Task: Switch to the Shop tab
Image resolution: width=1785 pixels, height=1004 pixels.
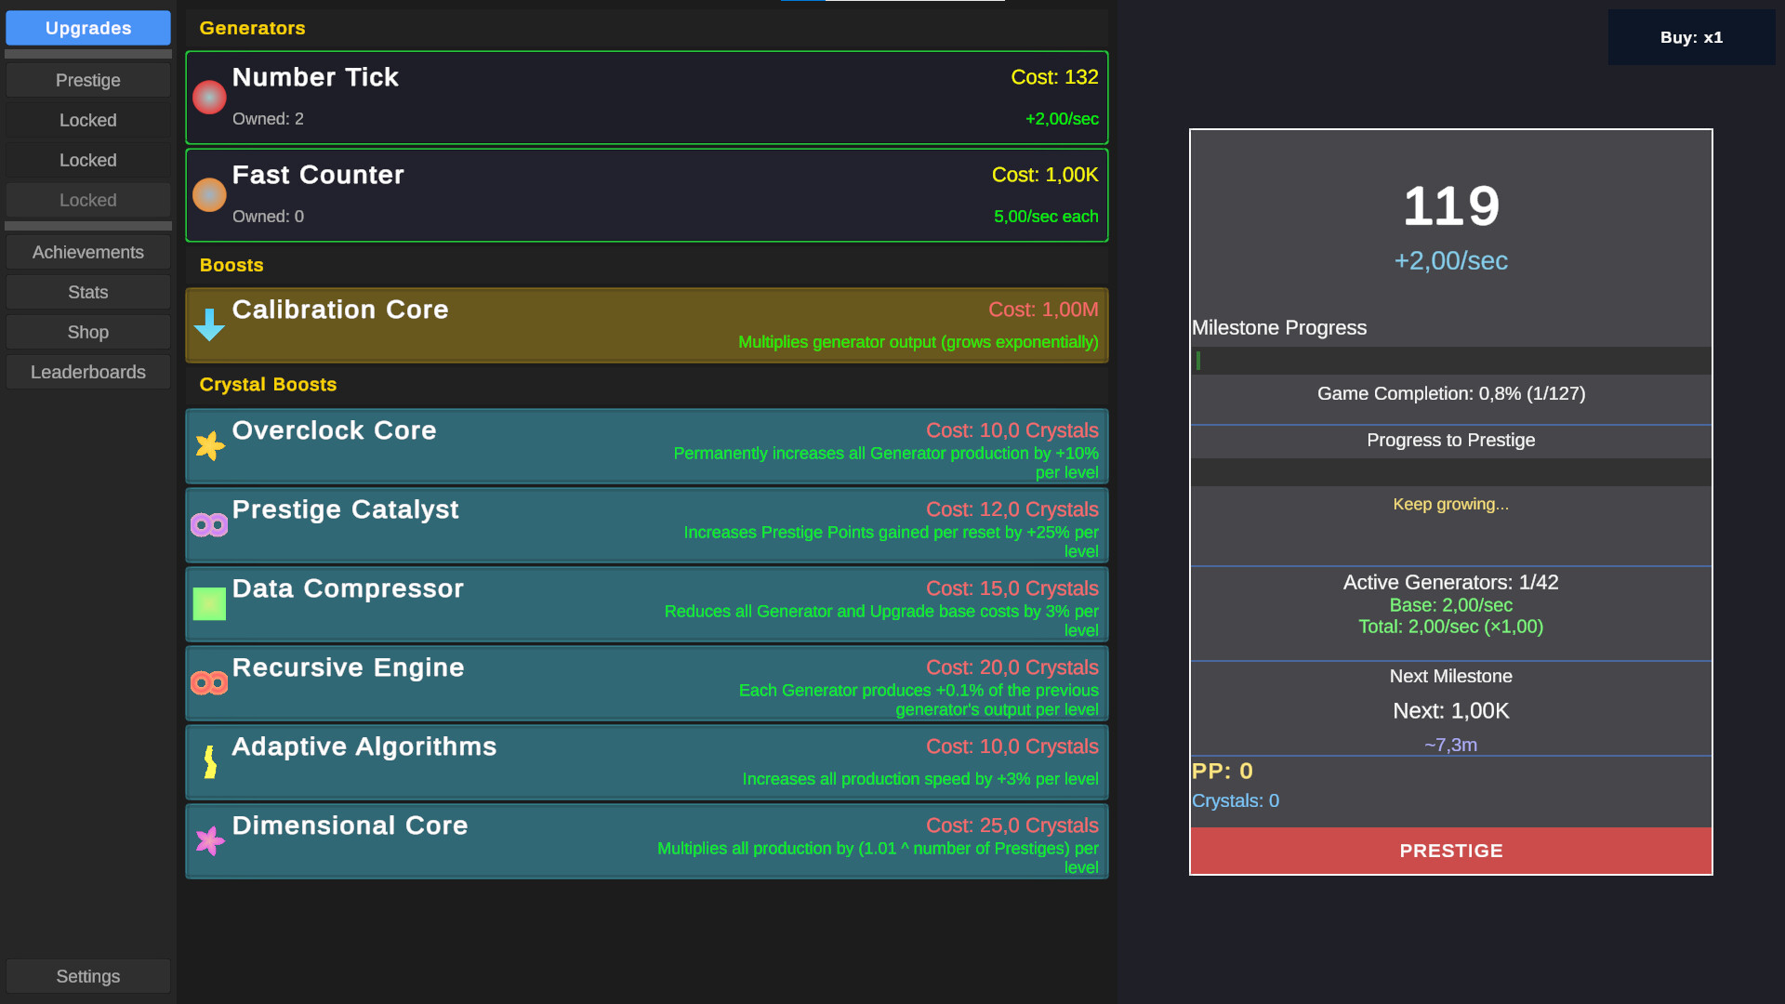Action: (x=87, y=332)
